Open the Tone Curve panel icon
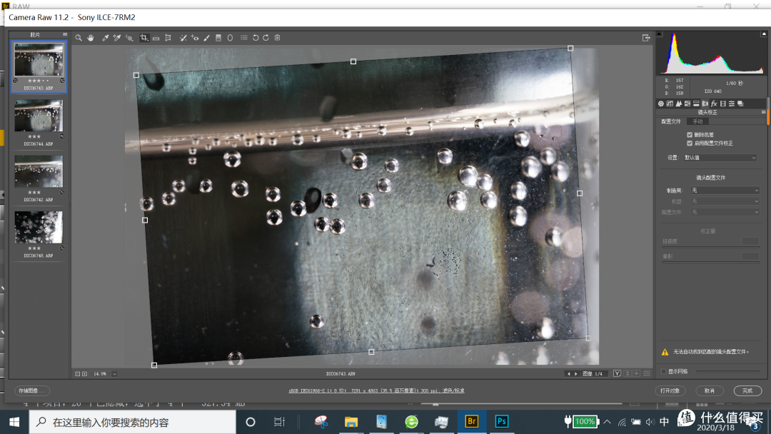The height and width of the screenshot is (434, 771). (670, 104)
